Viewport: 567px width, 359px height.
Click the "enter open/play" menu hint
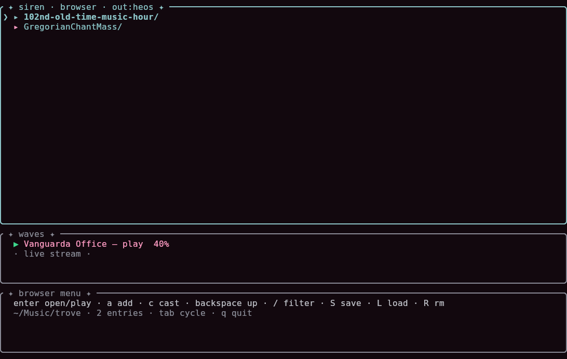point(52,303)
